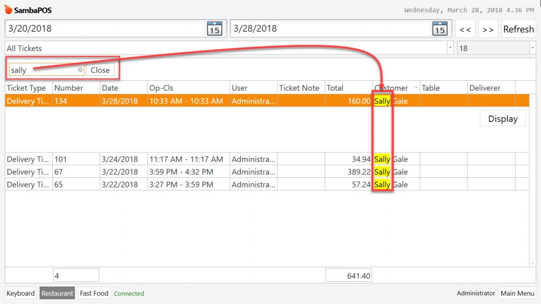Click ticket count field showing 4
Image resolution: width=541 pixels, height=304 pixels.
[76, 275]
